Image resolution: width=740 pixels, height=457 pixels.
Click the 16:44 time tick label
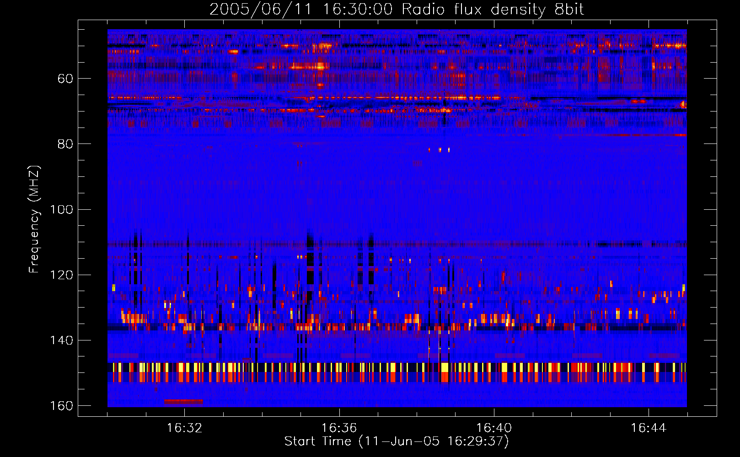click(649, 428)
